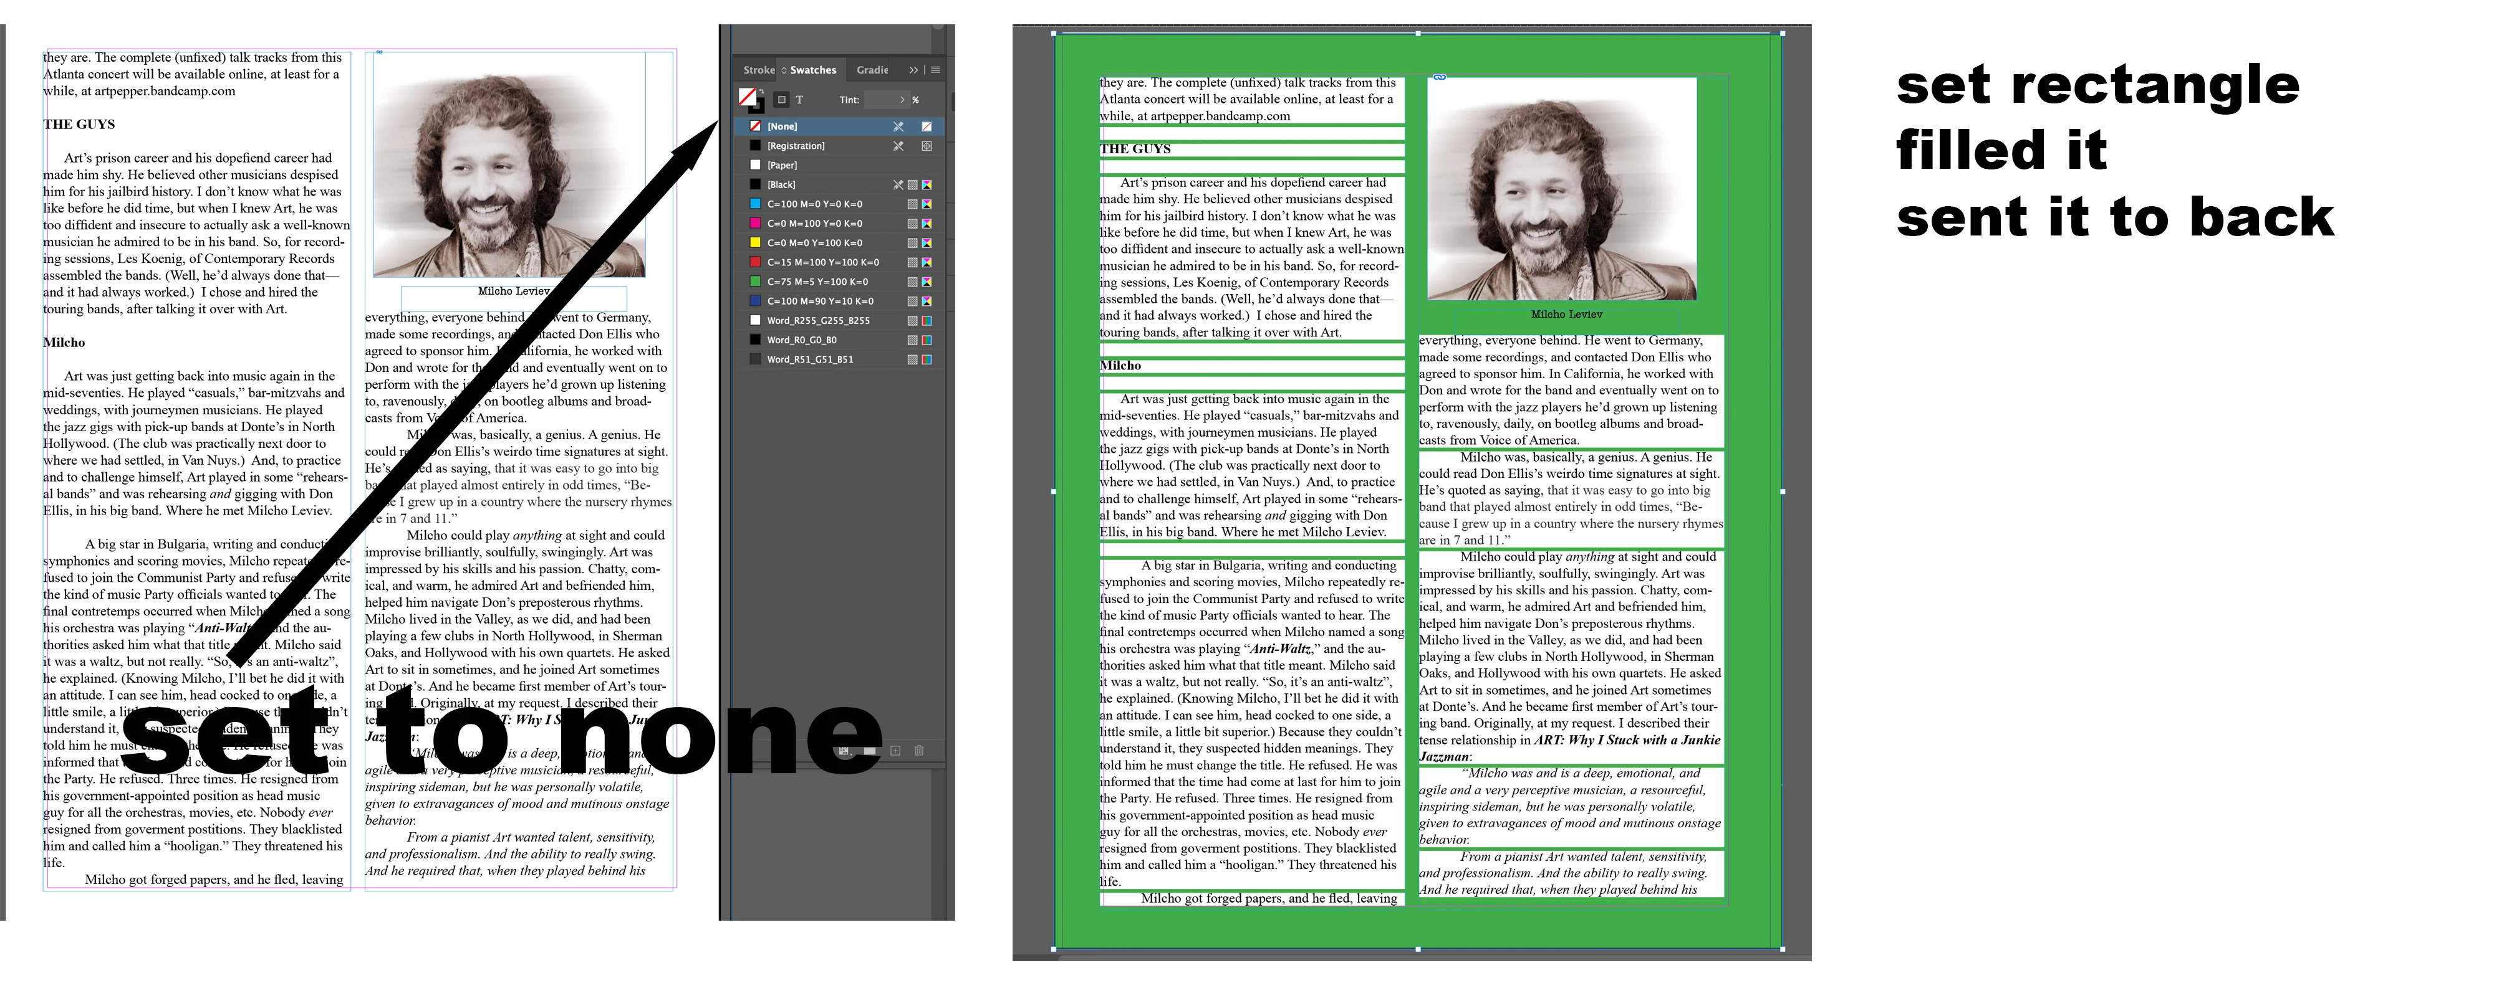
Task: Toggle formatting affects container button
Action: click(782, 100)
